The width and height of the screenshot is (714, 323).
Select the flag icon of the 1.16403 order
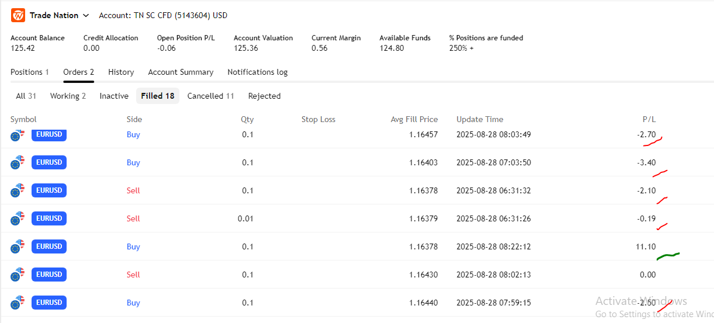pos(18,162)
